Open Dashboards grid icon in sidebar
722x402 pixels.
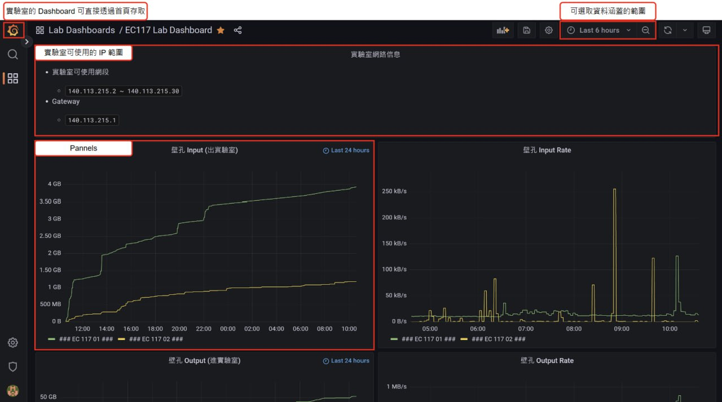point(12,78)
